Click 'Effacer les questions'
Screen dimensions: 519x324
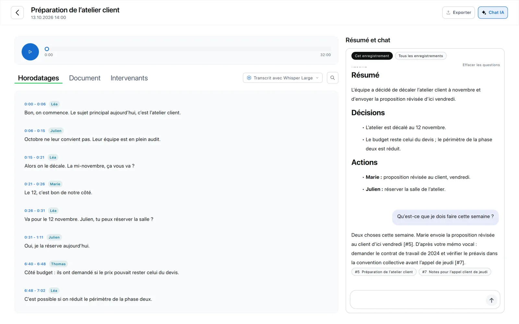pyautogui.click(x=481, y=65)
